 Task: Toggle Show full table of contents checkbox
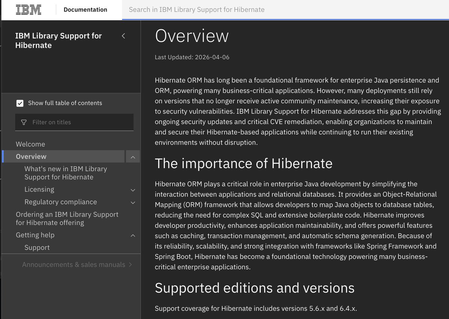pos(20,103)
